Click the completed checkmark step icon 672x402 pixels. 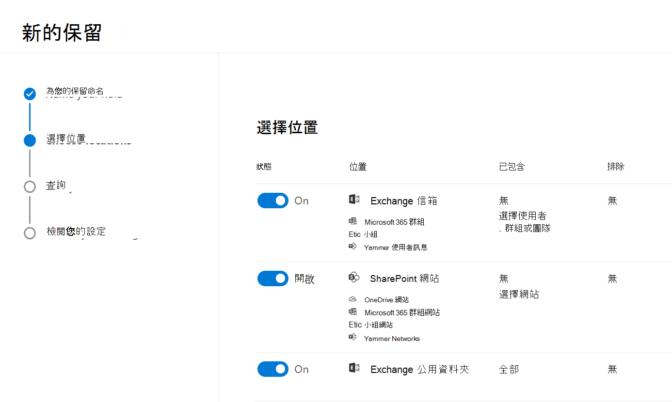click(x=30, y=94)
